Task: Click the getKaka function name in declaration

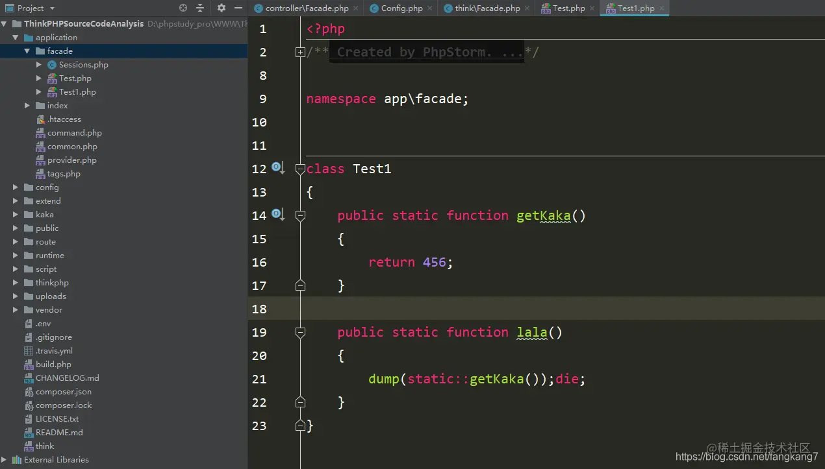Action: (544, 215)
